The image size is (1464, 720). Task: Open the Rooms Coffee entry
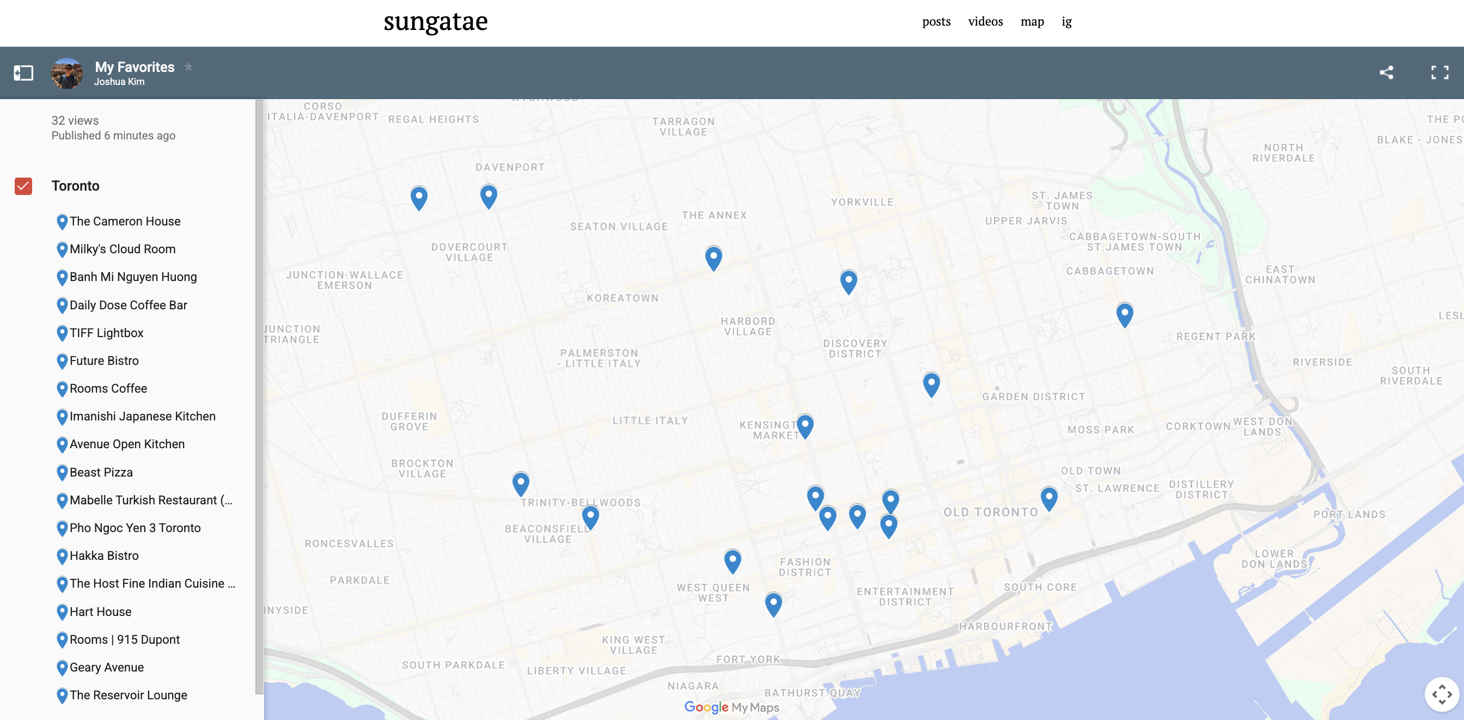click(108, 389)
